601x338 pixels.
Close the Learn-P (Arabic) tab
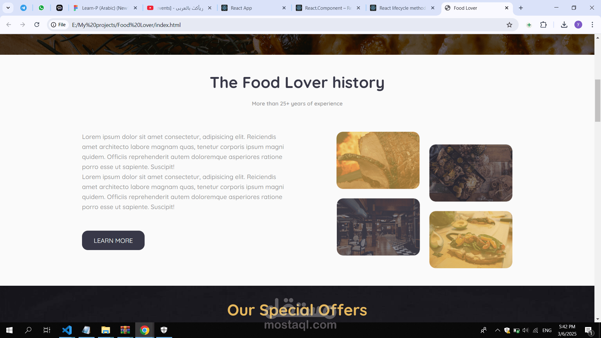pyautogui.click(x=135, y=8)
